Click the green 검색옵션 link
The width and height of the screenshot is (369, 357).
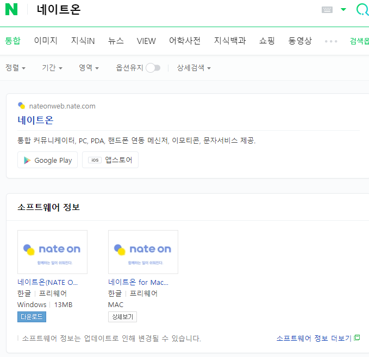coord(359,41)
